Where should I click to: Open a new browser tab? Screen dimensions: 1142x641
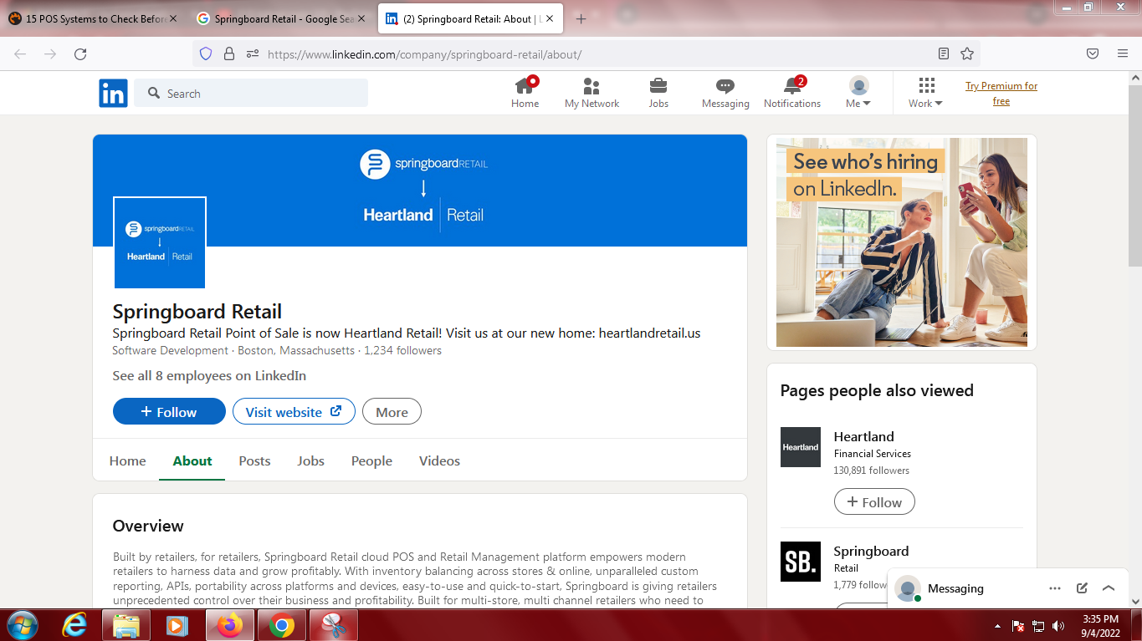(x=581, y=18)
